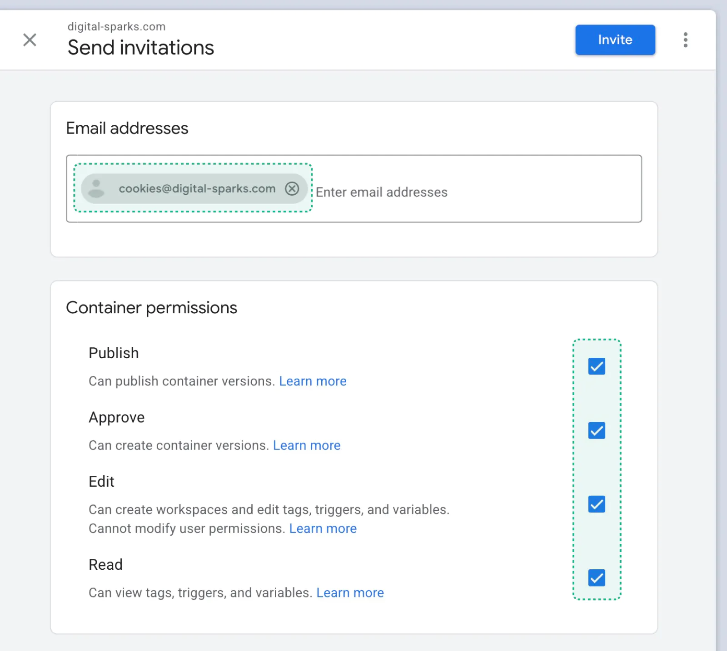Toggle the Read permission checkbox
Viewport: 727px width, 651px height.
point(596,578)
